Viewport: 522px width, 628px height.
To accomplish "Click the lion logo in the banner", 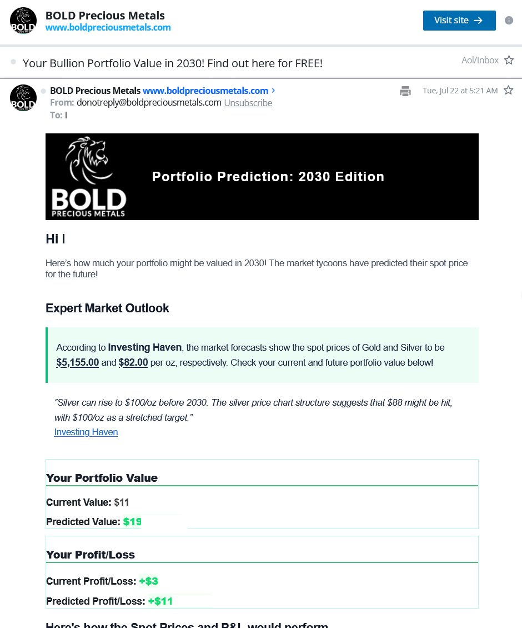I will (x=88, y=160).
